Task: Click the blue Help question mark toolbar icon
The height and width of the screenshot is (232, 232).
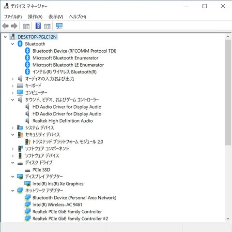Action: click(x=38, y=26)
